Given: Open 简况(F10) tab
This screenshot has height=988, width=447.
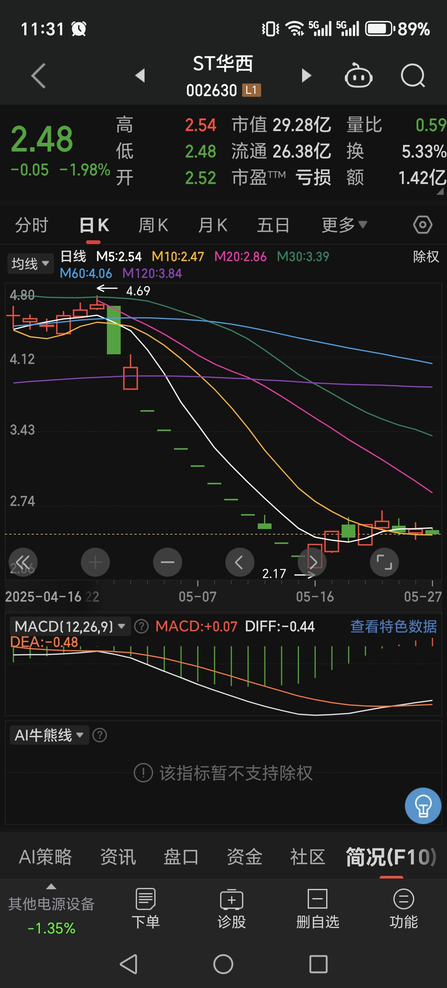Looking at the screenshot, I should click(x=391, y=856).
